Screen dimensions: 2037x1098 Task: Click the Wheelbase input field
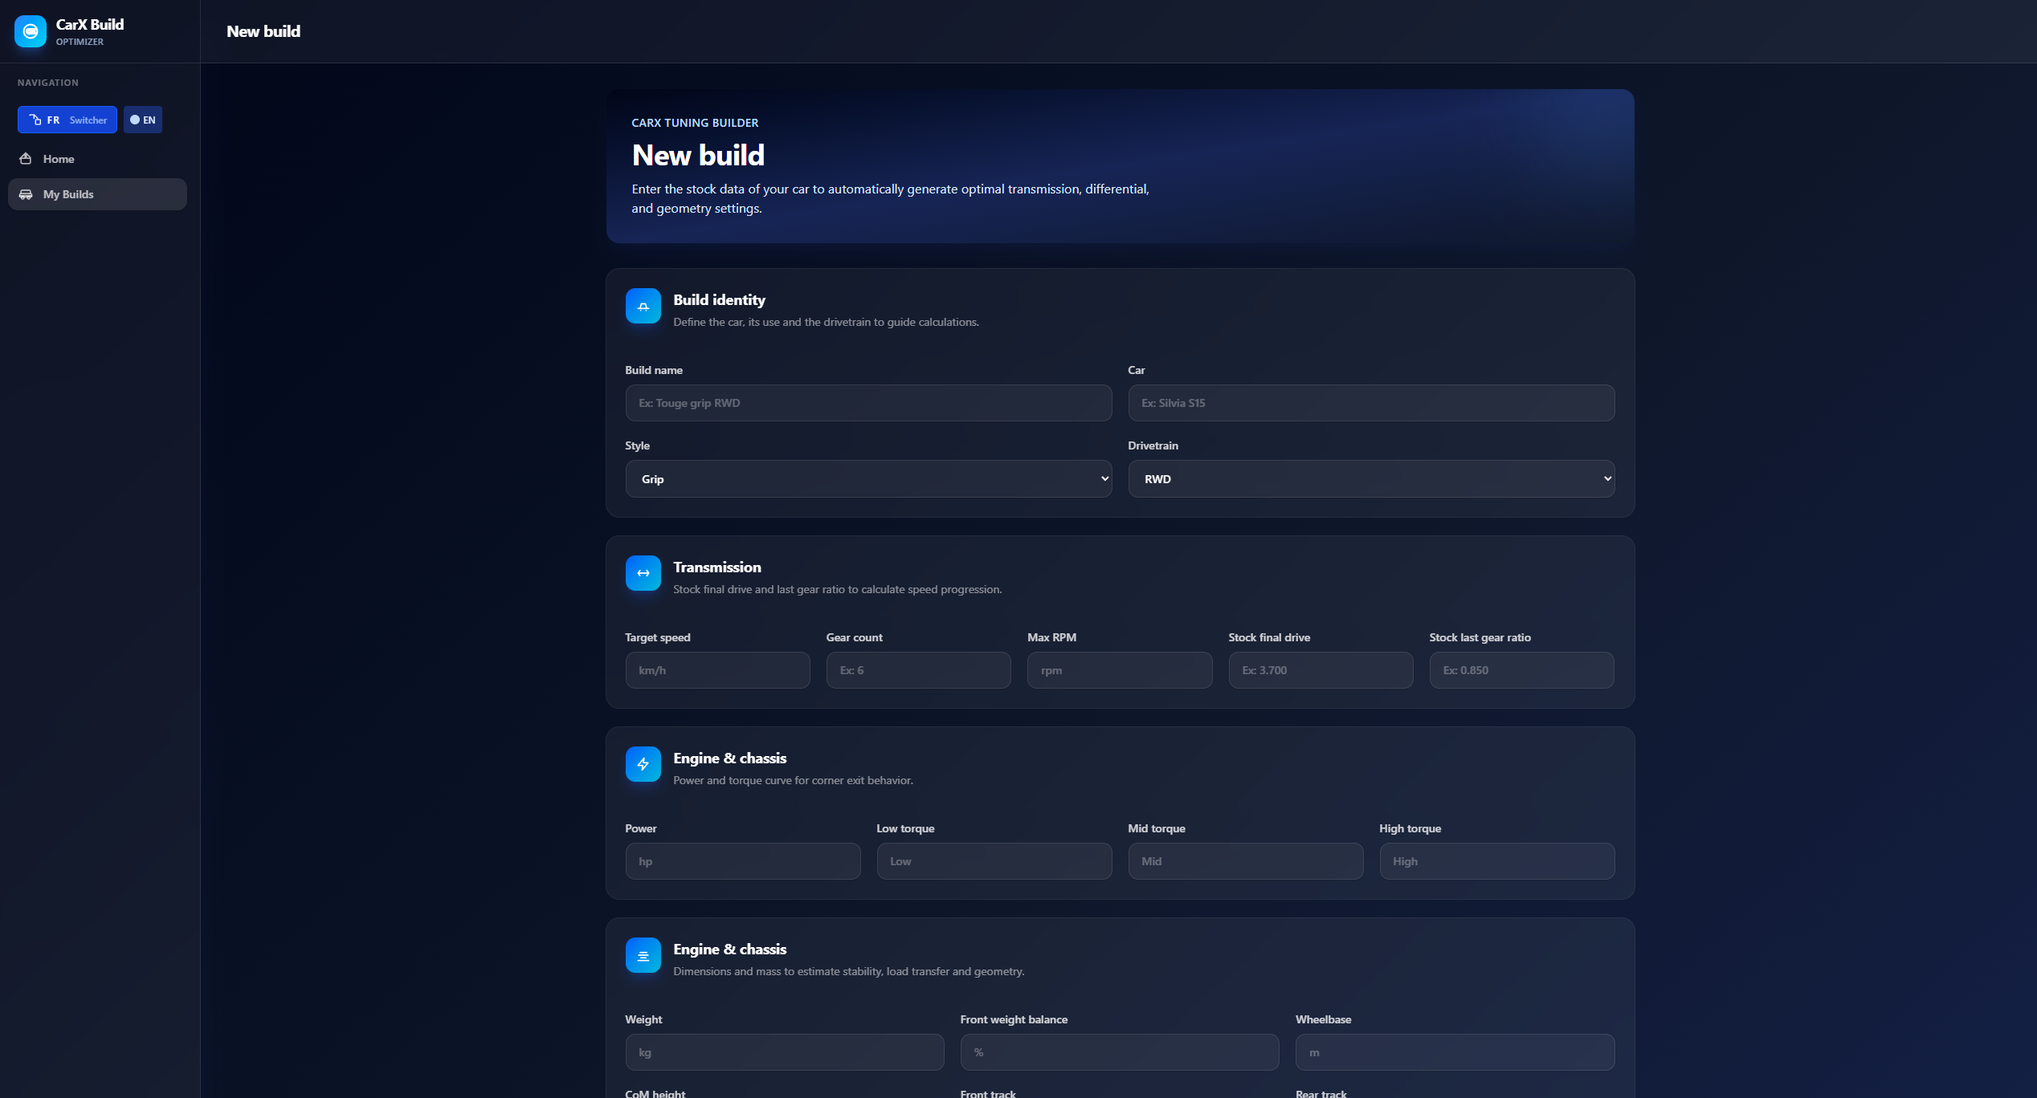tap(1455, 1052)
